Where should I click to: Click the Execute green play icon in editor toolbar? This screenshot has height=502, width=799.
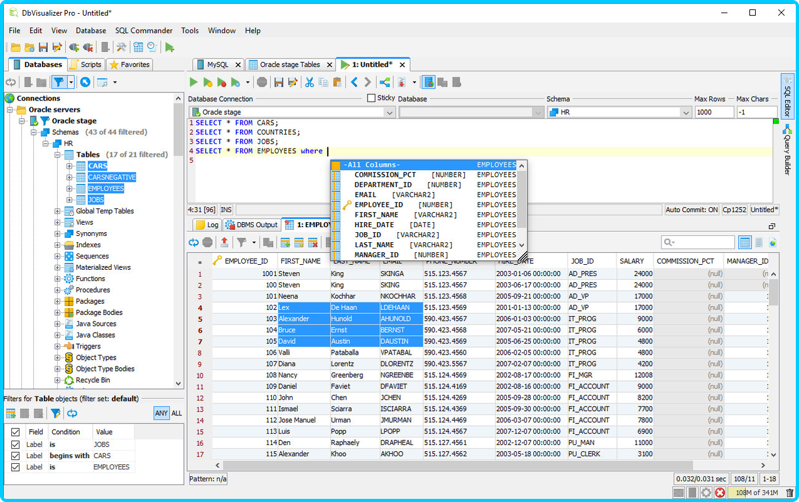[193, 82]
